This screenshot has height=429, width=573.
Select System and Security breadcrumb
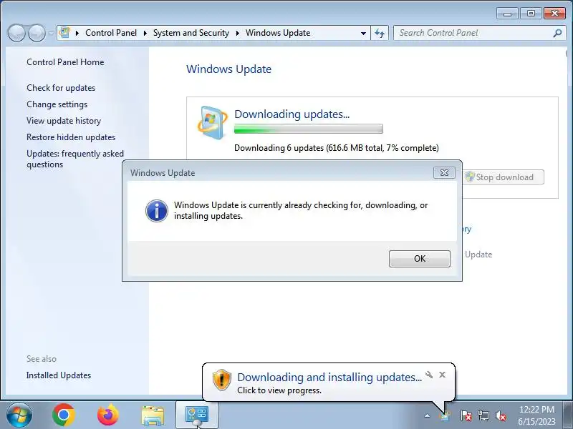[x=191, y=33]
